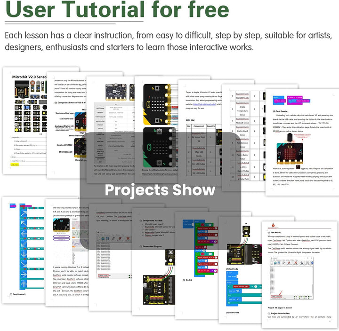
Task: Click the "Projects Show" overlay label
Action: (160, 190)
